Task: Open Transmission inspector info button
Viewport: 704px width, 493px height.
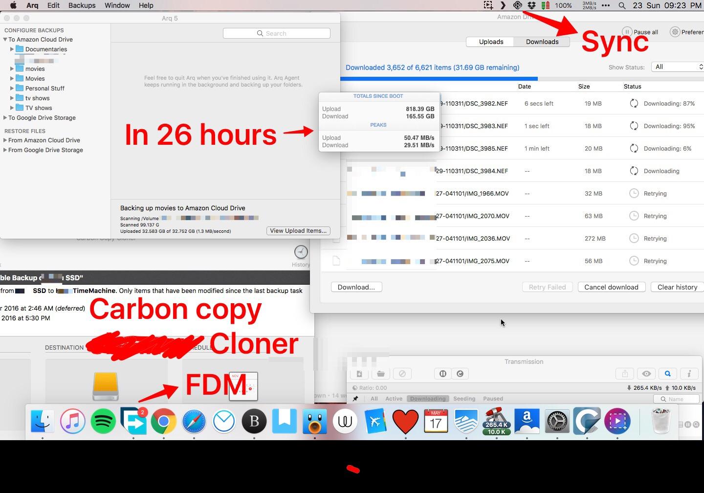Action: (689, 374)
